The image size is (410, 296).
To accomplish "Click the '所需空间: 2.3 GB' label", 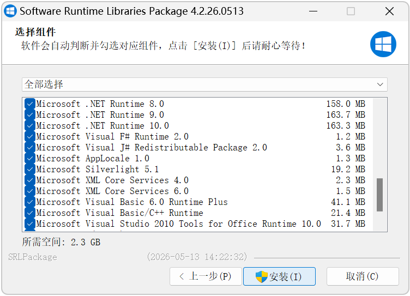I will tap(61, 242).
